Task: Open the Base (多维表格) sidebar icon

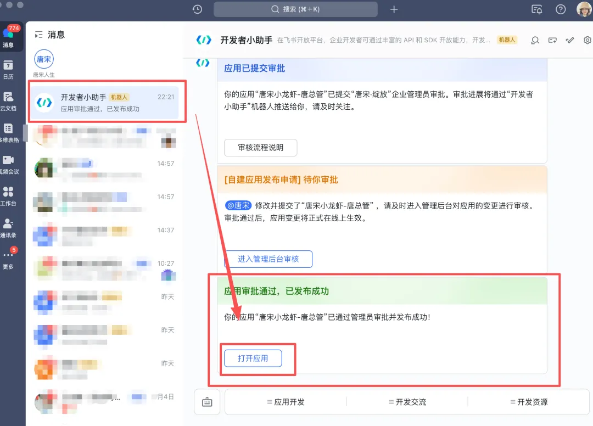Action: click(x=8, y=133)
